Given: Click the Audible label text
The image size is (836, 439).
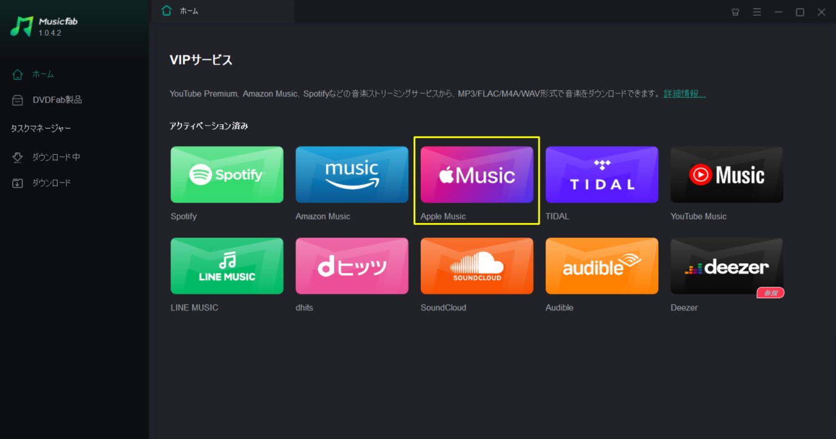Looking at the screenshot, I should coord(560,307).
